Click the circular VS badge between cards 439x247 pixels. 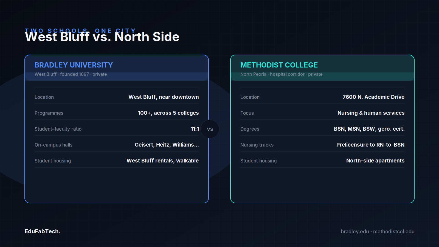click(x=210, y=129)
